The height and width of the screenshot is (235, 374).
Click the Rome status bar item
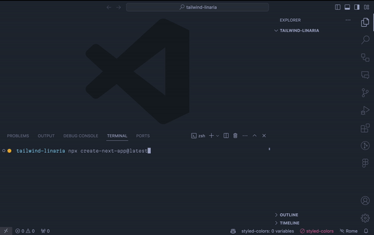point(348,231)
